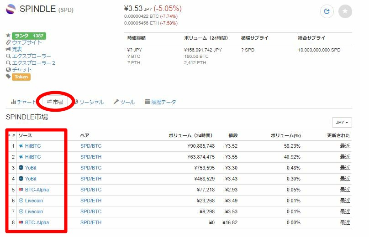Viewport: 369px width, 237px height.
Task: Click the calendar icon beside 履歴データ
Action: [x=148, y=102]
